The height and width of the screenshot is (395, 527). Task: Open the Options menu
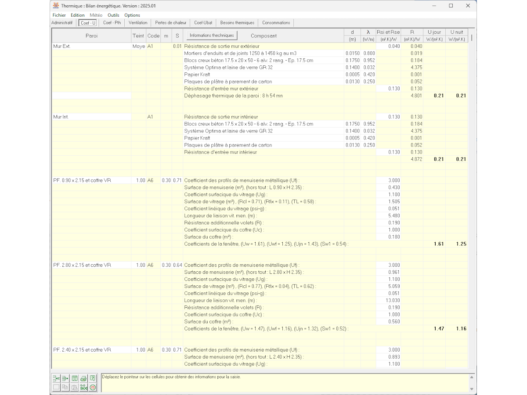(x=132, y=15)
